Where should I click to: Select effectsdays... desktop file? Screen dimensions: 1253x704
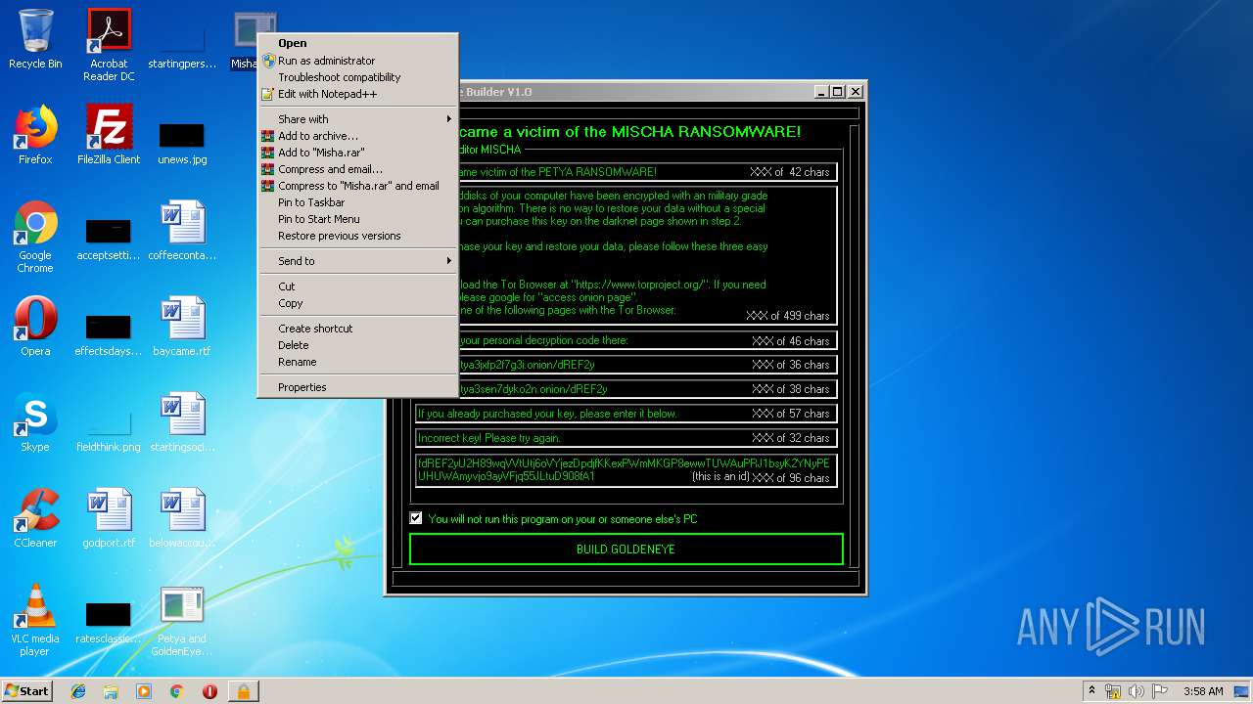pyautogui.click(x=109, y=333)
